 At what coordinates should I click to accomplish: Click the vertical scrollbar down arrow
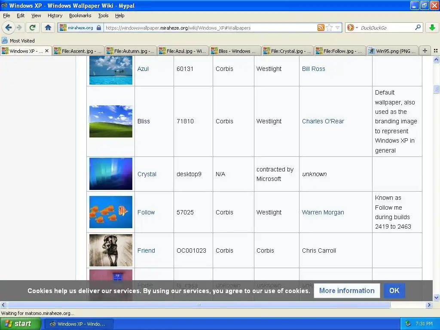[436, 297]
